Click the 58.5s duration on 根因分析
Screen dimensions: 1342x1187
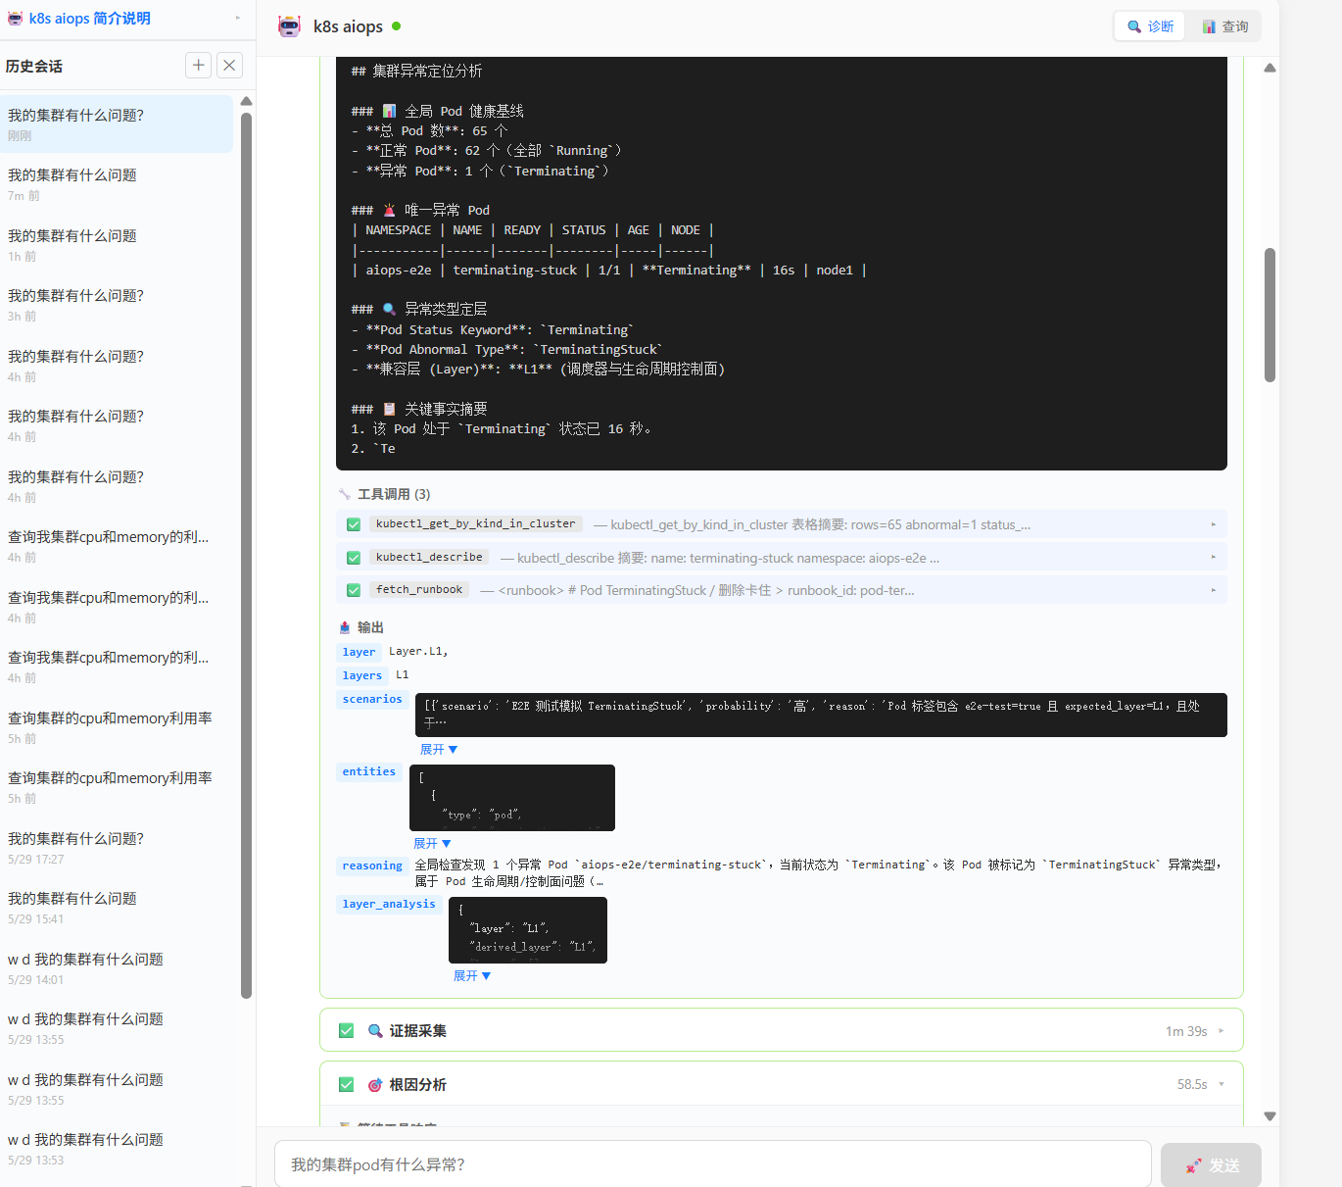coord(1192,1084)
